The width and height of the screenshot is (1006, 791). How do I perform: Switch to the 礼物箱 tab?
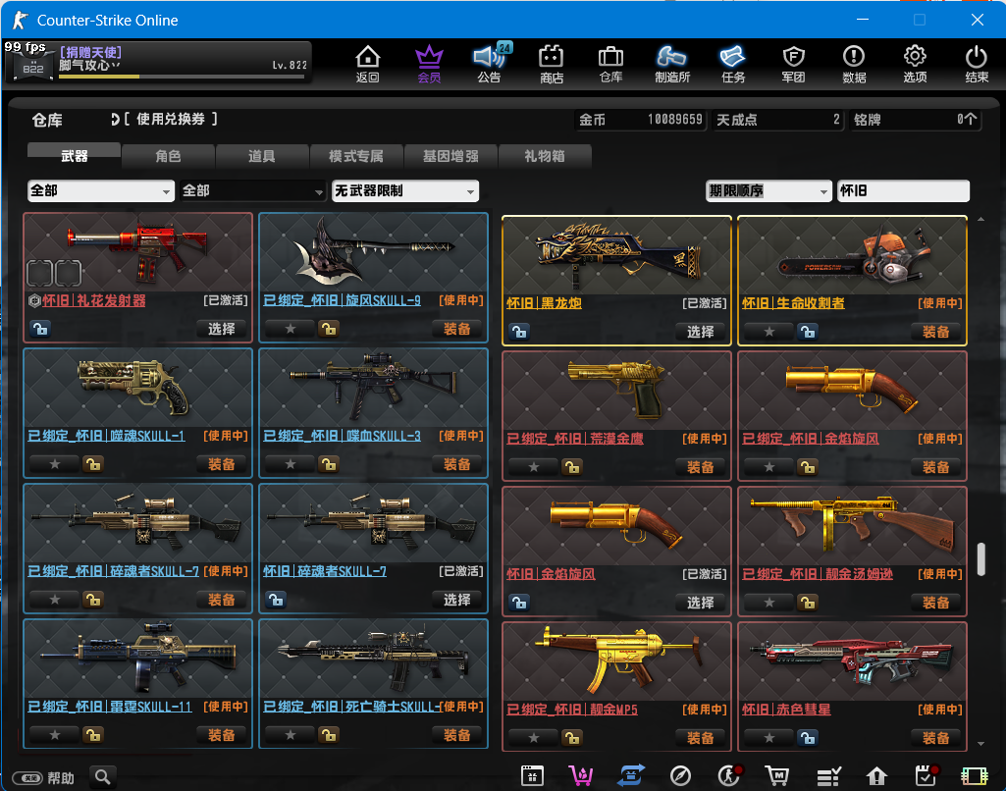544,156
